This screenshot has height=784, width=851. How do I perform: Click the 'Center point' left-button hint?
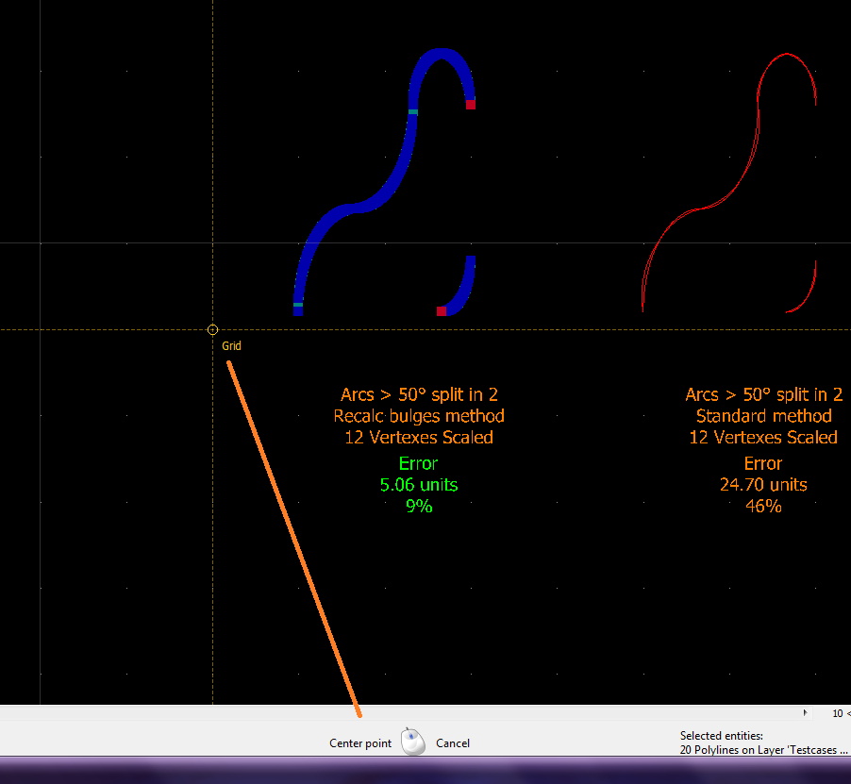coord(360,743)
